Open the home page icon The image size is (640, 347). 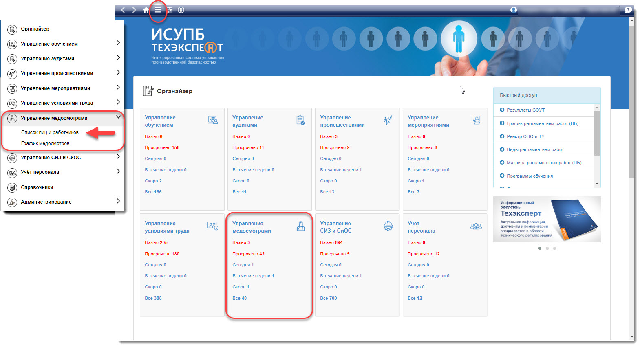(146, 10)
